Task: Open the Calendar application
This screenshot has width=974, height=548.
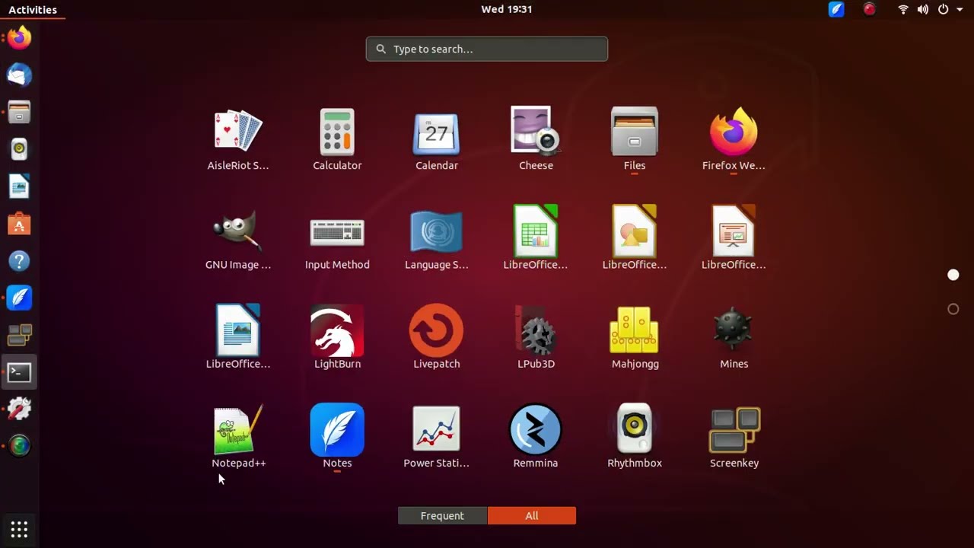Action: (x=436, y=139)
